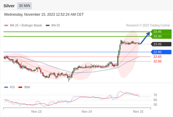This screenshot has height=117, width=173.
Task: Click the Research © 2023 Trading Central credit
Action: click(148, 25)
